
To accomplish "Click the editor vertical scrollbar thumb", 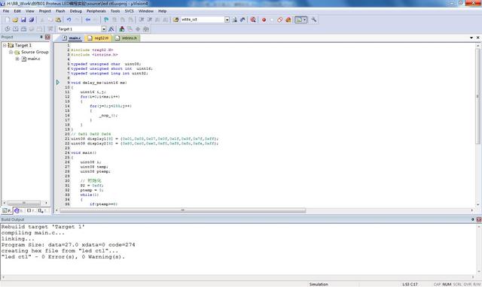I will [477, 96].
